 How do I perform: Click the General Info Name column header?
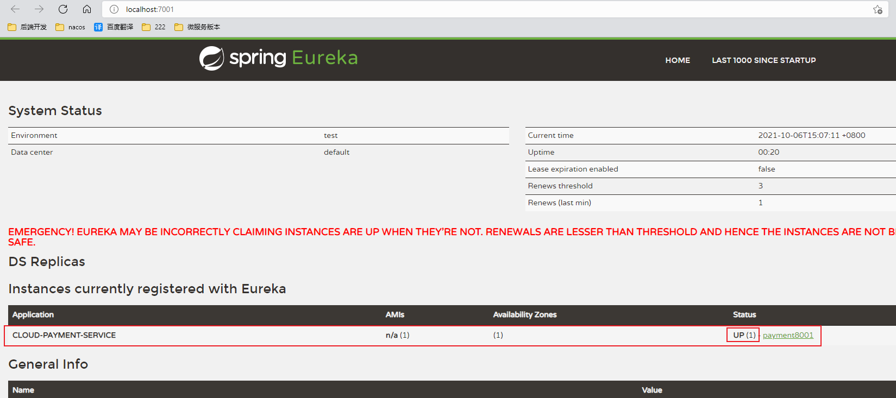(x=23, y=390)
